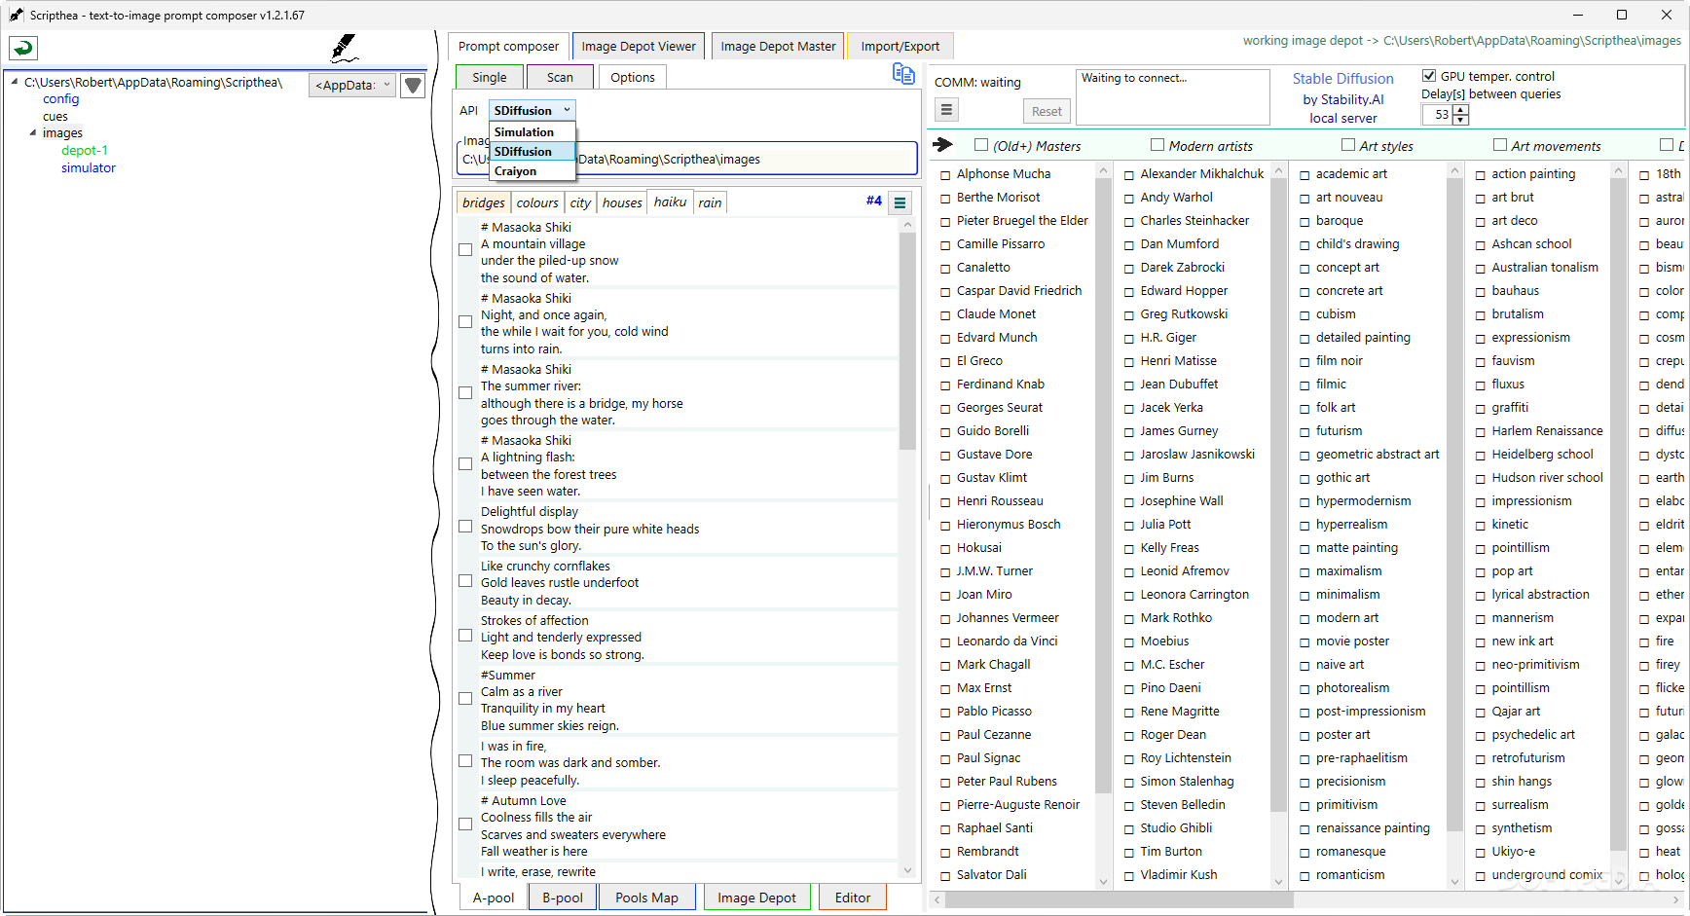Click the quill pen writing icon

tap(344, 48)
